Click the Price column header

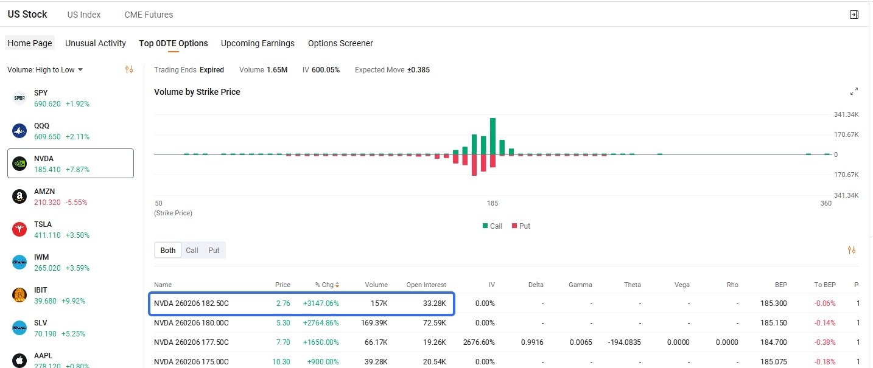click(282, 285)
